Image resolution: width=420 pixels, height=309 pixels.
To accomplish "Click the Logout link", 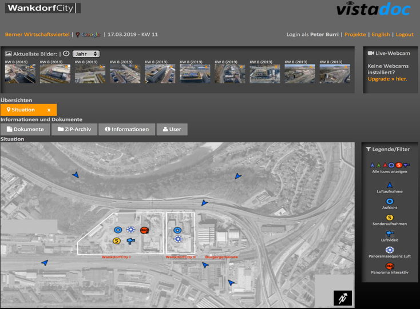I will (x=405, y=34).
